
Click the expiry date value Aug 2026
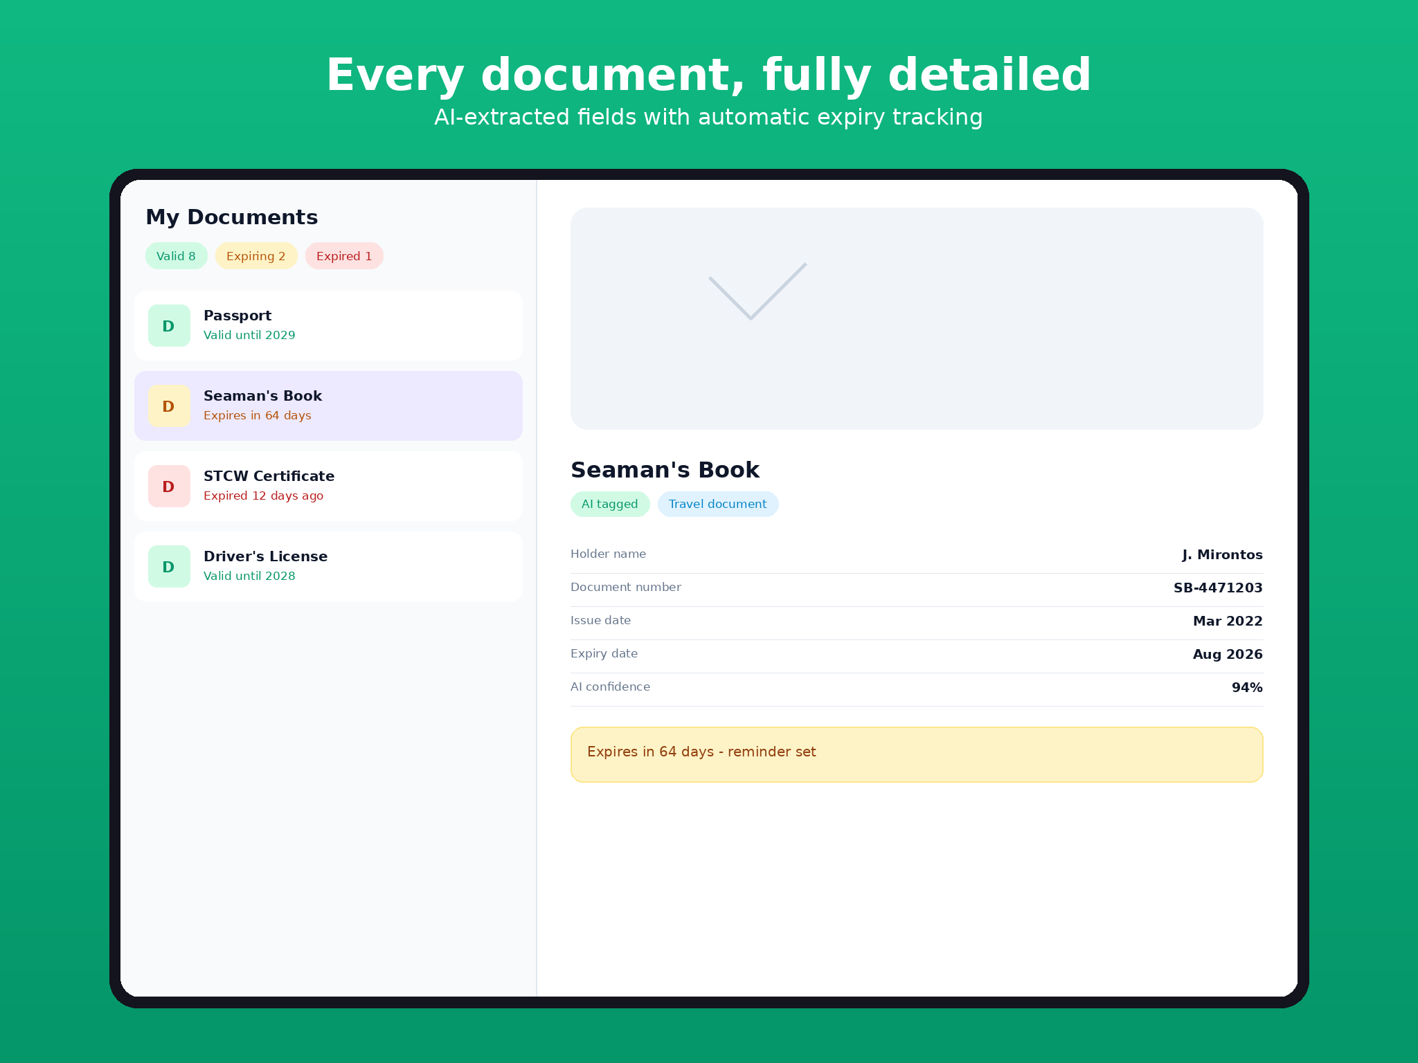[1228, 655]
